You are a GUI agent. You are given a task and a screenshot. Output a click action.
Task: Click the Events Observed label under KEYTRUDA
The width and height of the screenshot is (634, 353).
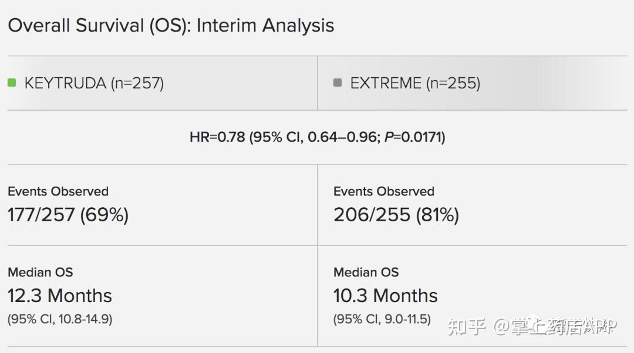58,191
